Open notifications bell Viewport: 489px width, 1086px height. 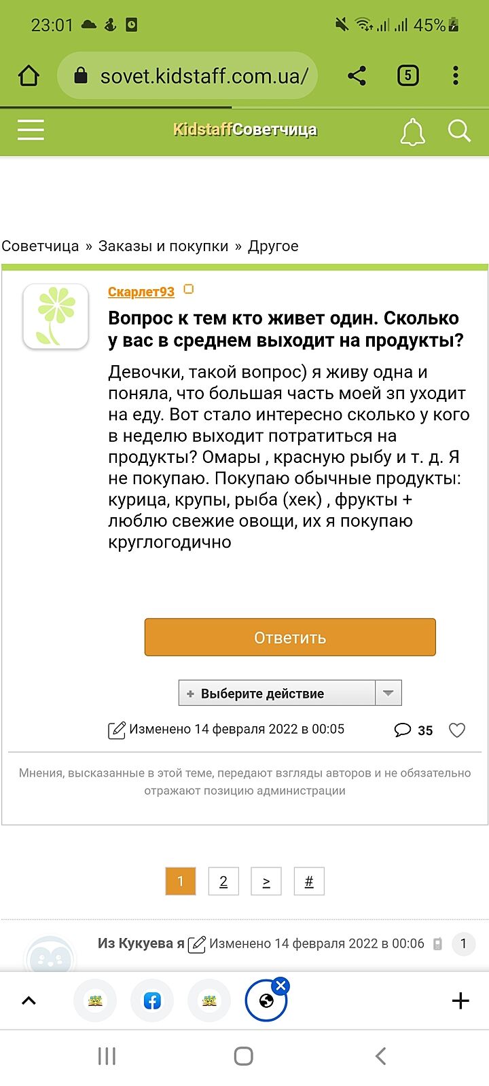pyautogui.click(x=412, y=131)
